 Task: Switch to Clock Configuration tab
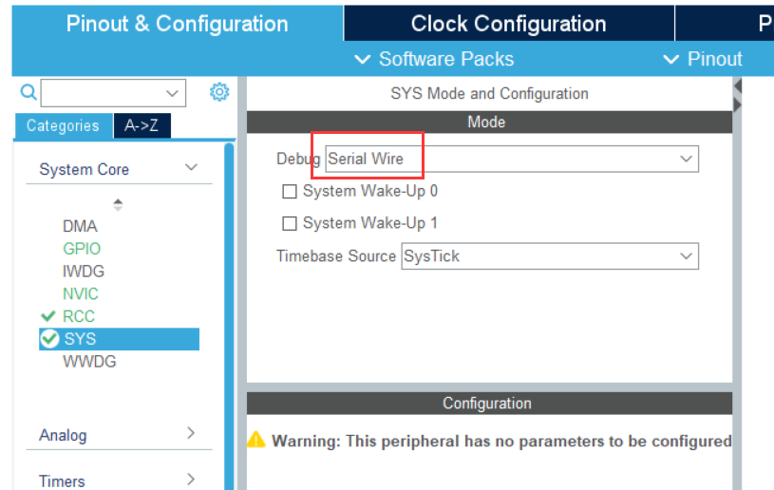pyautogui.click(x=508, y=24)
